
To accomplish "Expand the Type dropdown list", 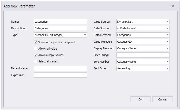I will click(x=85, y=35).
